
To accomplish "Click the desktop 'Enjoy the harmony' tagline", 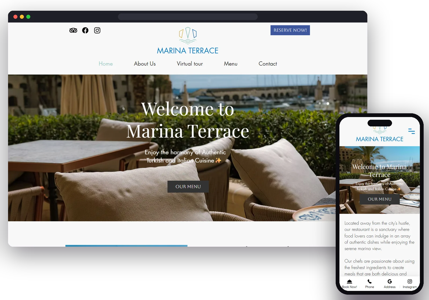I will [x=185, y=156].
